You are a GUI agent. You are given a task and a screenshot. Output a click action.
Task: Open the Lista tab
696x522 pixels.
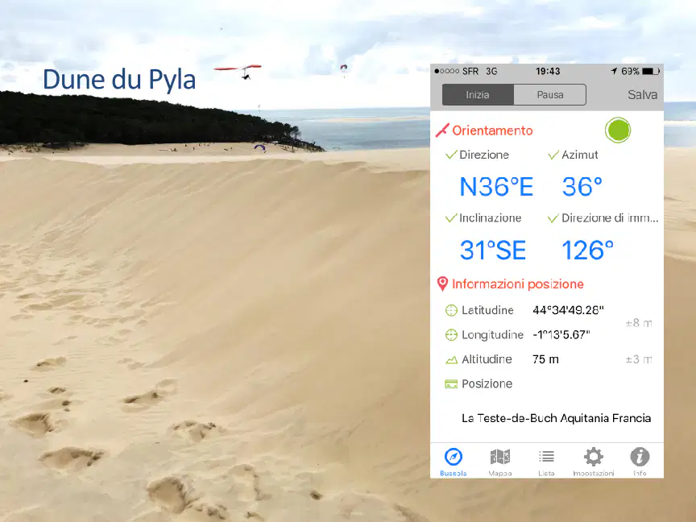pos(546,462)
